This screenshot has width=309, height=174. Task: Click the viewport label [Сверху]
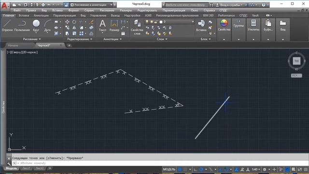[17, 52]
